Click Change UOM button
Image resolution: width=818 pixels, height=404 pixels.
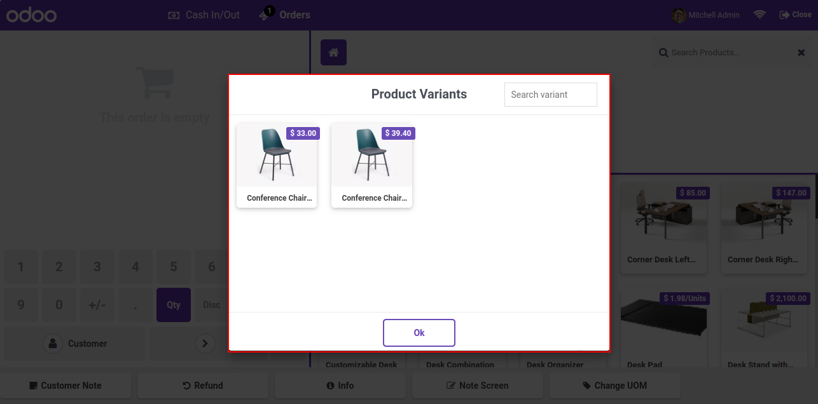615,386
